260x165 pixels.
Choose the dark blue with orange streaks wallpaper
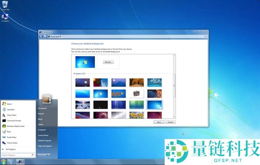(155, 94)
